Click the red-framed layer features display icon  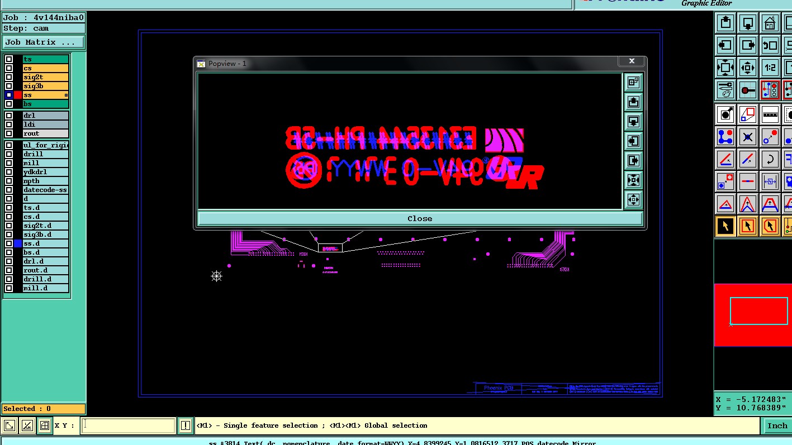click(x=770, y=89)
